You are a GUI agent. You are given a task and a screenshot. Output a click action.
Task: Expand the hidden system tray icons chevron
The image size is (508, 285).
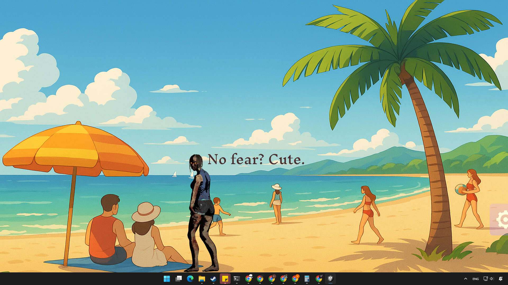[465, 279]
